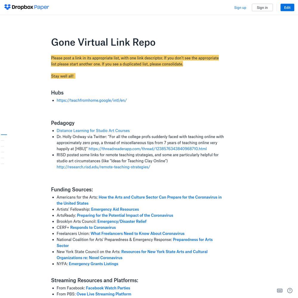This screenshot has width=298, height=298.
Task: Click 'Freelancers Union:' label text
Action: [73, 234]
